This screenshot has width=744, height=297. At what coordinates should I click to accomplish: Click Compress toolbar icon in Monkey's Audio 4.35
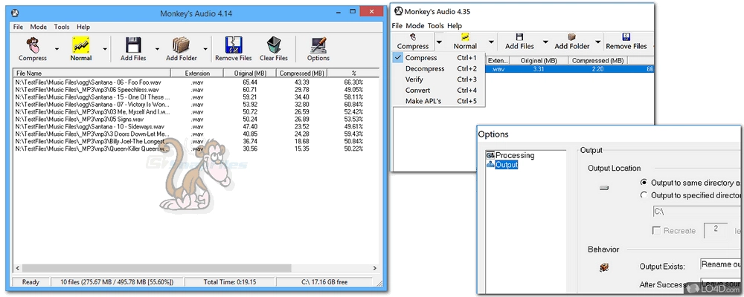tap(413, 37)
